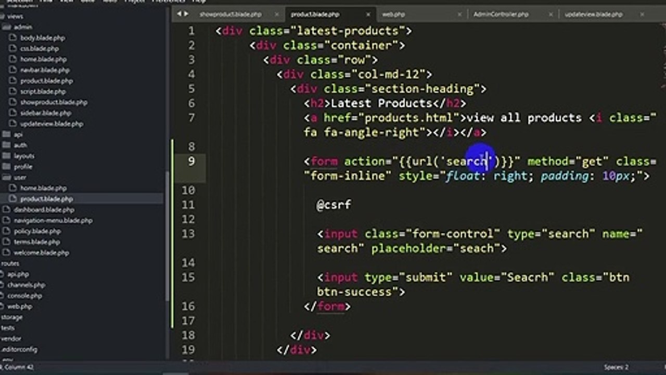Image resolution: width=666 pixels, height=375 pixels.
Task: Select highlighted product.blade.php under user folder
Action: point(46,199)
